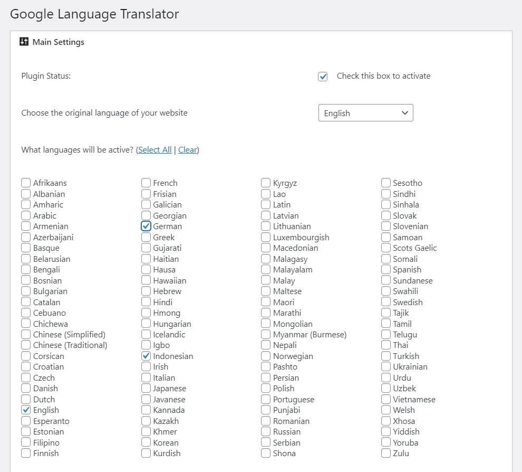Click the Clear link
Image resolution: width=522 pixels, height=472 pixels.
click(188, 150)
